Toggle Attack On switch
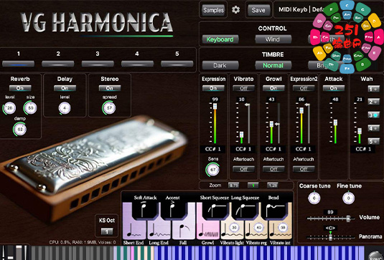384x260 pixels. [334, 88]
